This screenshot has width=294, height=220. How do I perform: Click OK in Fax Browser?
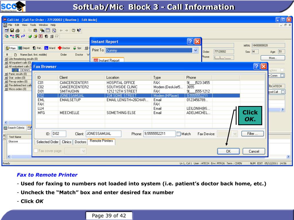click(x=228, y=151)
